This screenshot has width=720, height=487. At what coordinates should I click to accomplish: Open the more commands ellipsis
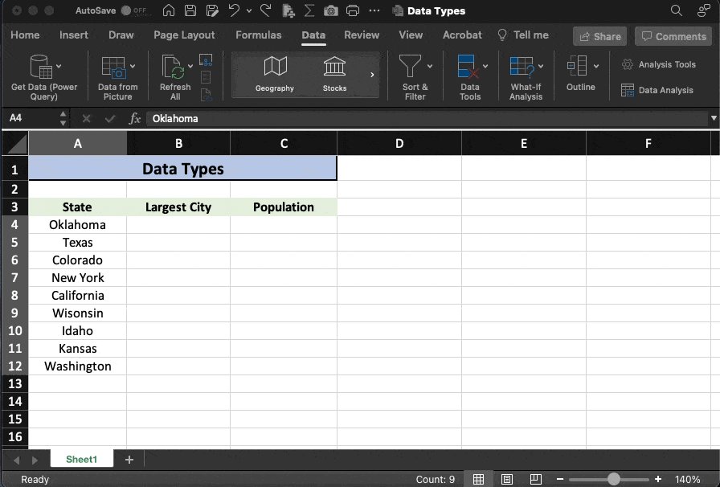tap(374, 10)
